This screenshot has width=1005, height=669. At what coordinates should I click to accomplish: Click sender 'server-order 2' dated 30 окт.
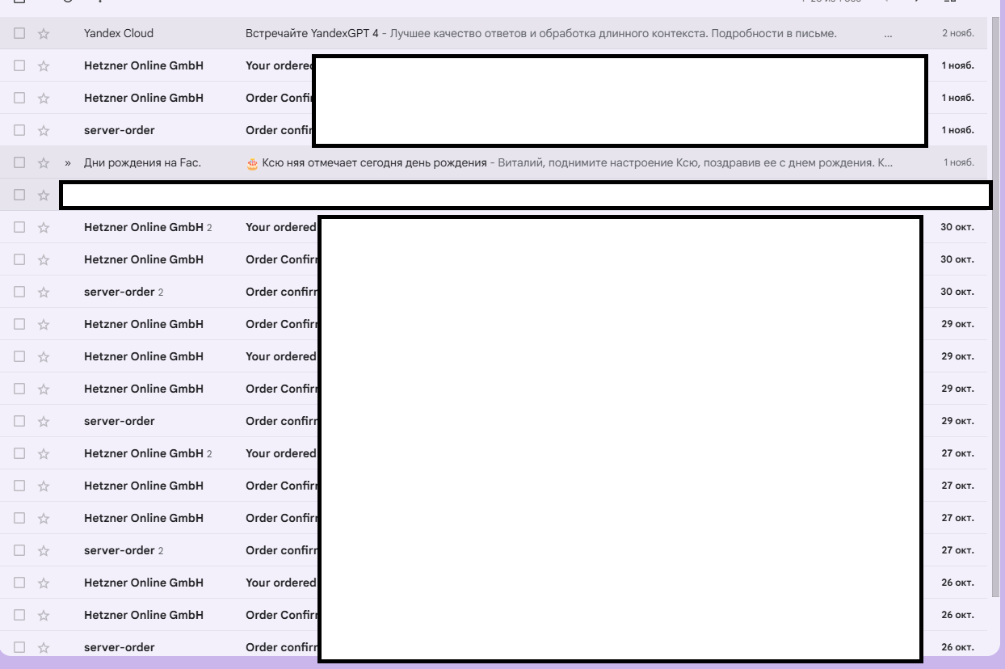(x=124, y=292)
